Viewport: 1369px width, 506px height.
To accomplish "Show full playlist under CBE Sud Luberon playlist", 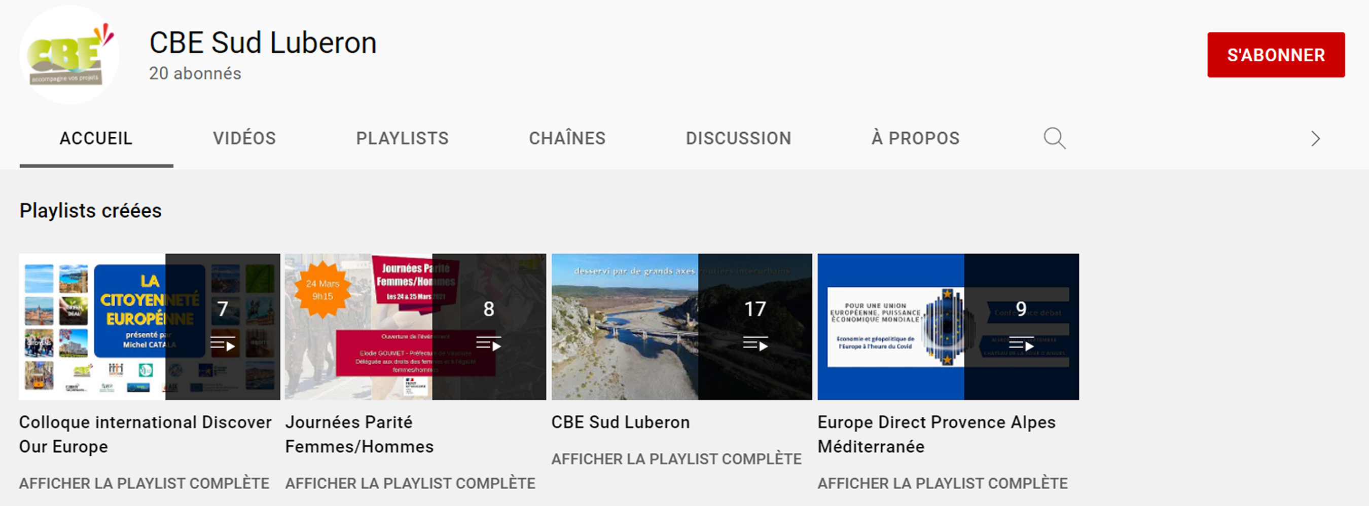I will coord(676,459).
